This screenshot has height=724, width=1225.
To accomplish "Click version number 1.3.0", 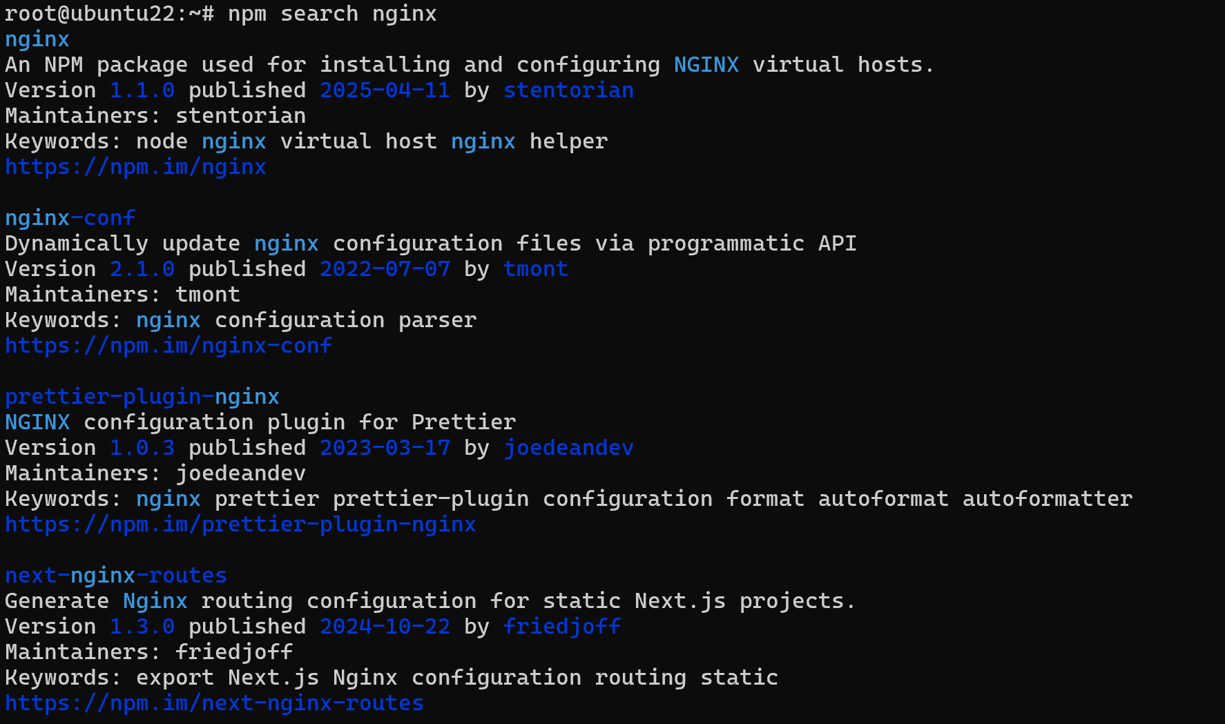I will (x=142, y=627).
